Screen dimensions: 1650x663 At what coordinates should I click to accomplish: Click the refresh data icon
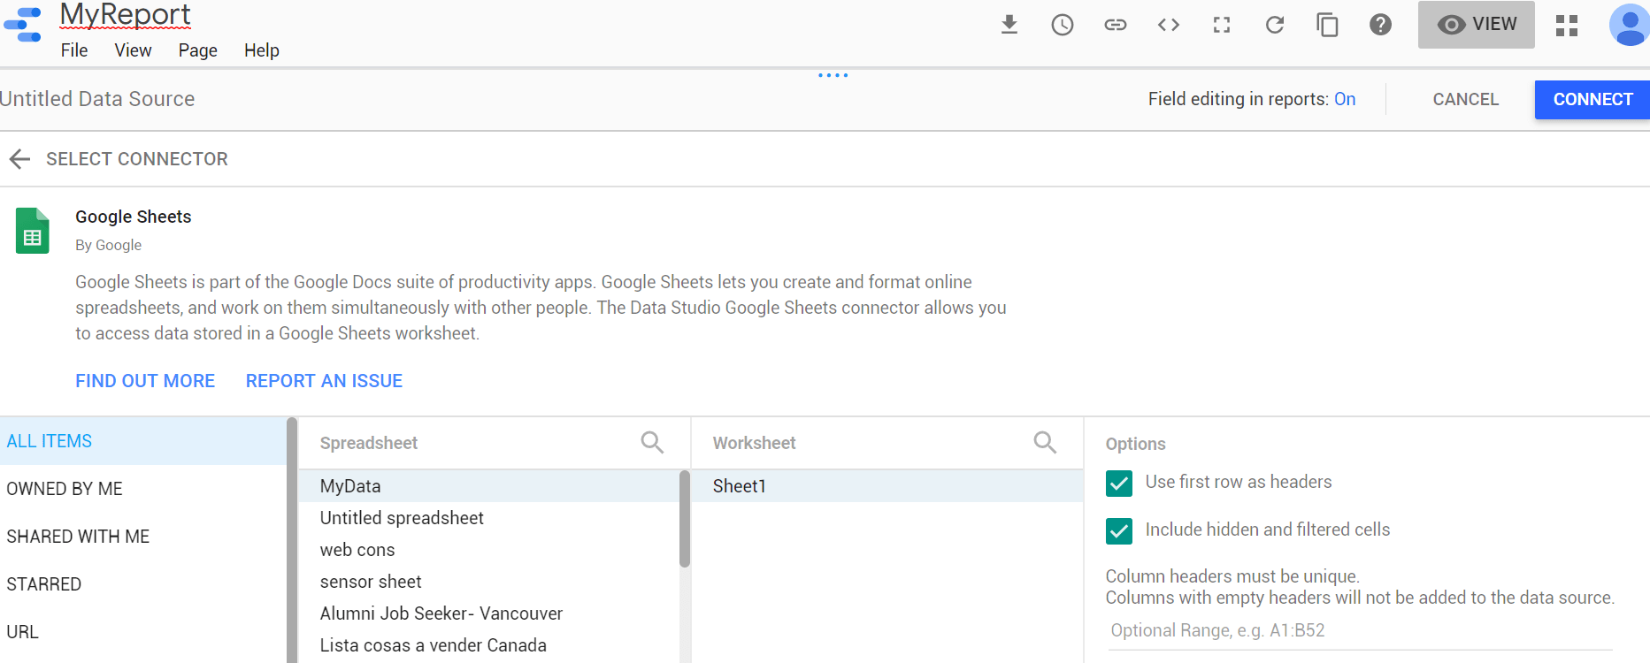pyautogui.click(x=1274, y=25)
